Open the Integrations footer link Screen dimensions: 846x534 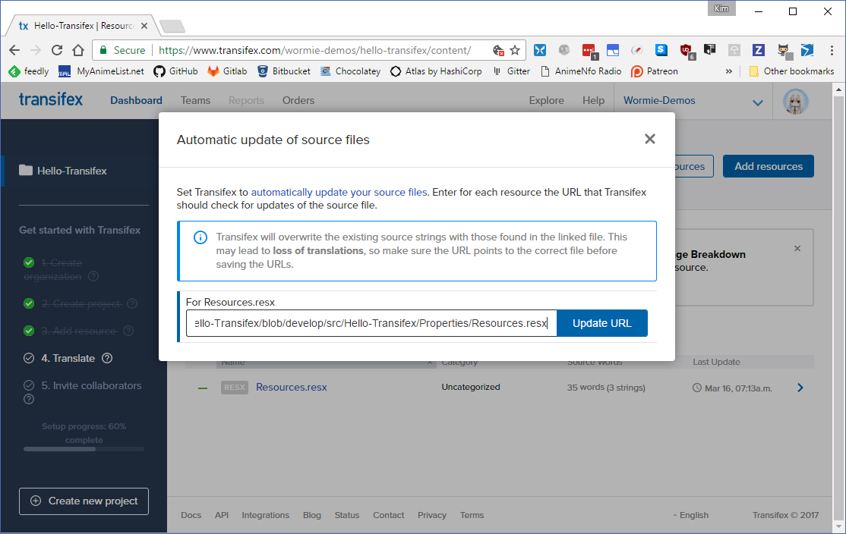pyautogui.click(x=266, y=515)
